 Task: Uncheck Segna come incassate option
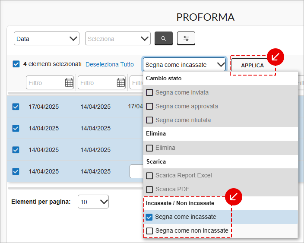pyautogui.click(x=149, y=217)
